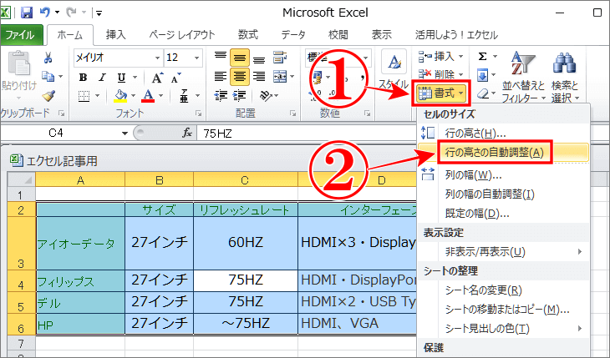Viewport: 610px width, 358px height.
Task: Click the yellow fill color bucket
Action: coord(120,96)
